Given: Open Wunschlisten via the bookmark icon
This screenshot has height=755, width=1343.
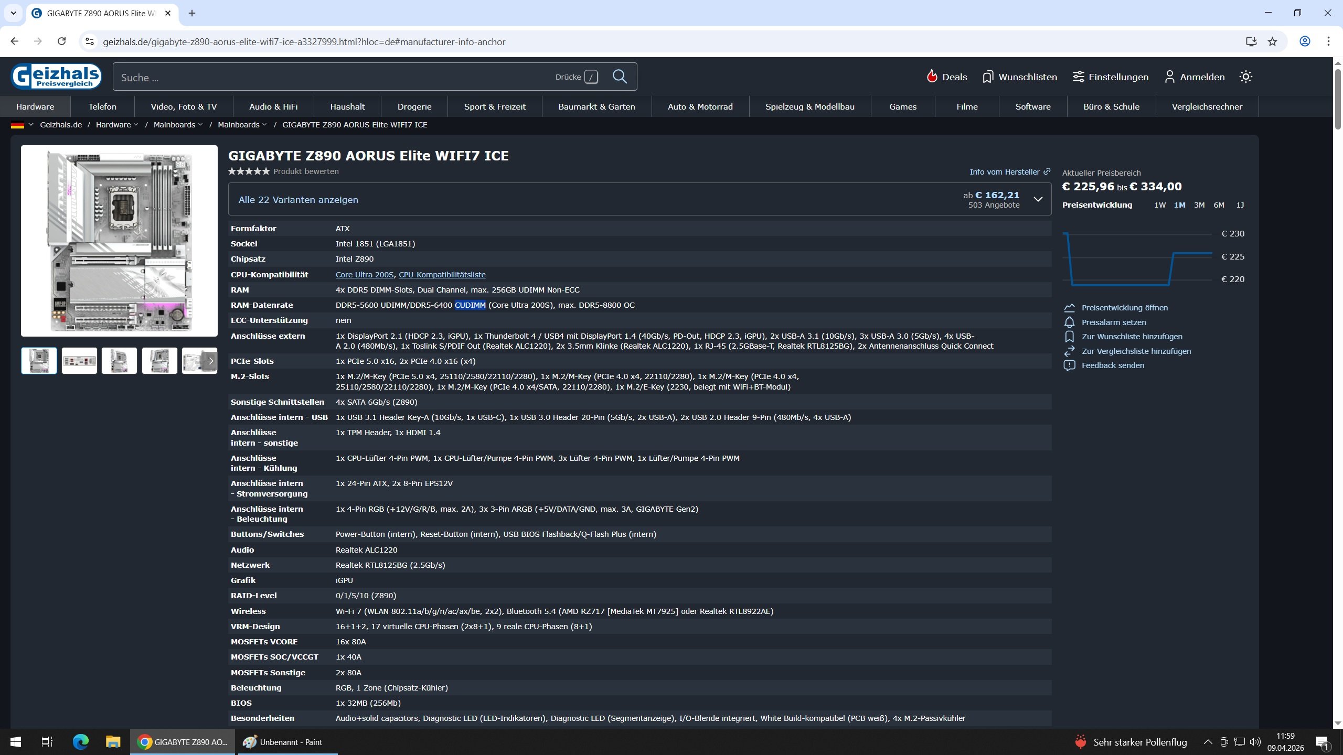Looking at the screenshot, I should tap(987, 77).
